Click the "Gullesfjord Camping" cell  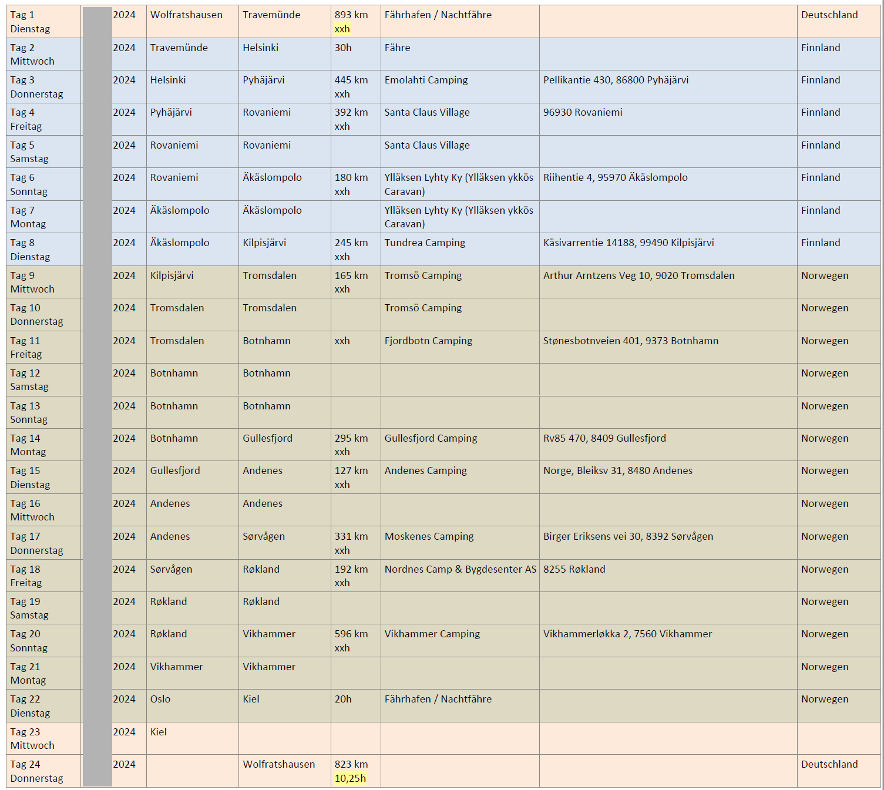pyautogui.click(x=431, y=439)
